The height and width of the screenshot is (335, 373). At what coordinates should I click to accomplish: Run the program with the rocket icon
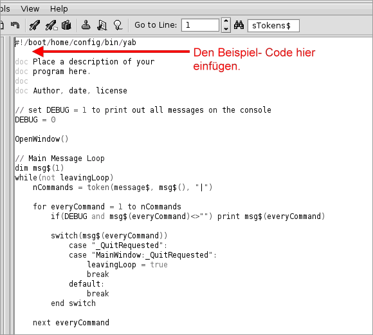(35, 25)
